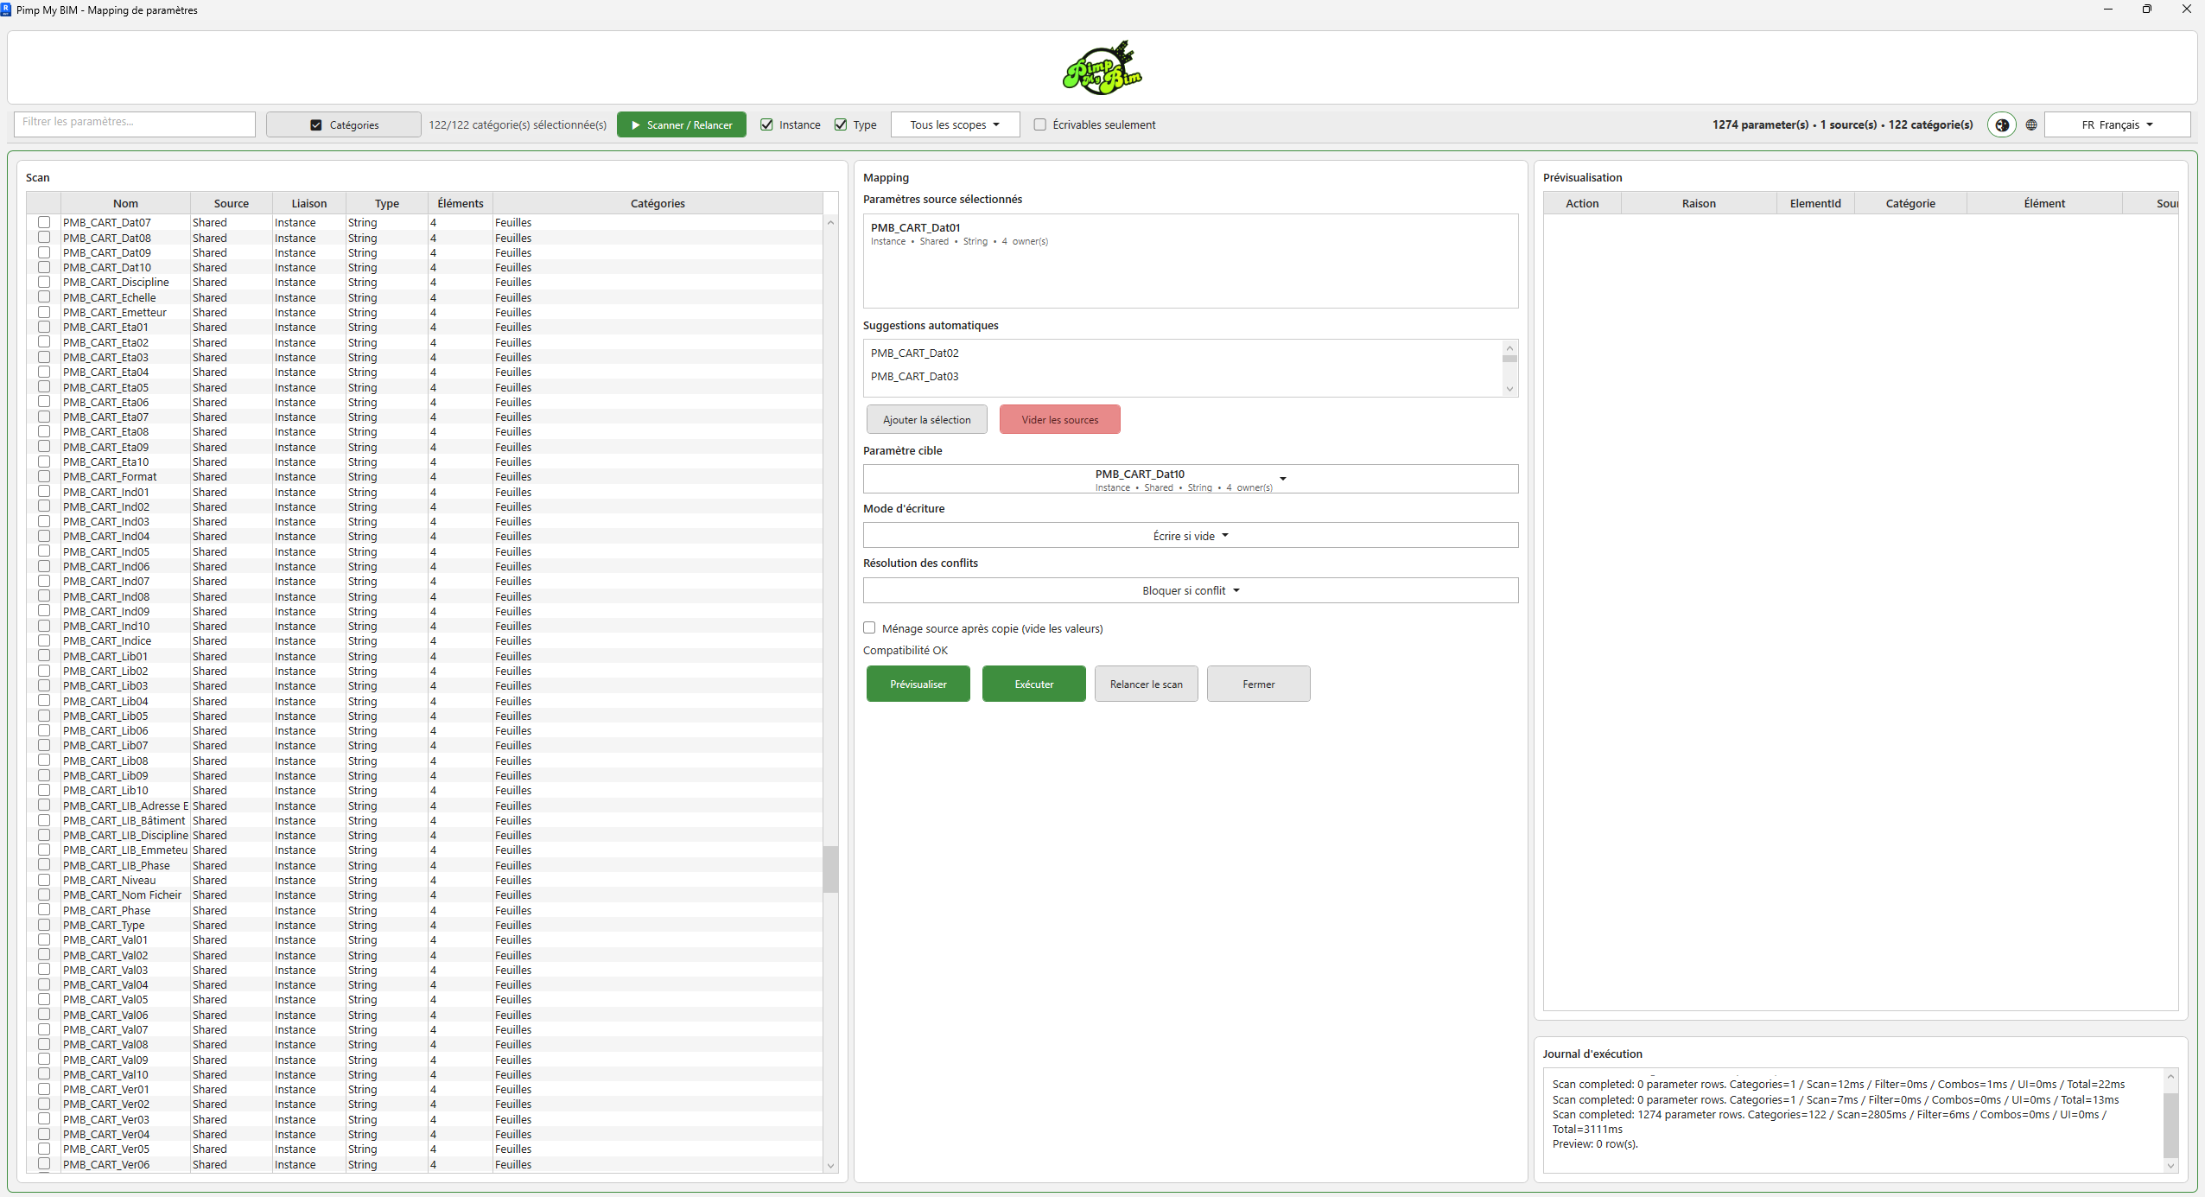The width and height of the screenshot is (2205, 1197).
Task: Enable Écrivables seulement option
Action: tap(1040, 124)
